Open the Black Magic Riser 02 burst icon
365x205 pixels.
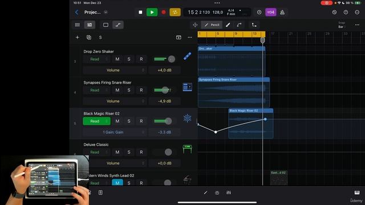187,118
